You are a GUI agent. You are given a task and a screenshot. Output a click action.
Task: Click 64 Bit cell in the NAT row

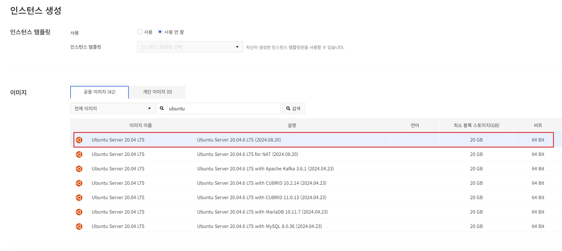[538, 154]
